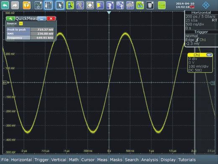This screenshot has height=164, width=218.
Task: Click the Autoset waveform toolbar icon
Action: click(38, 5)
